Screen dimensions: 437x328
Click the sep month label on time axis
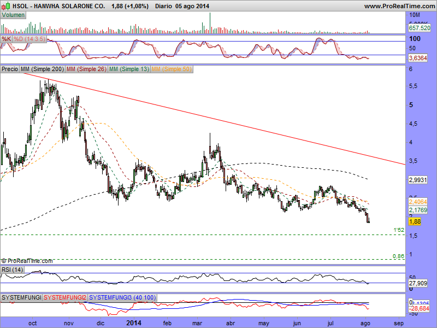tap(399, 323)
